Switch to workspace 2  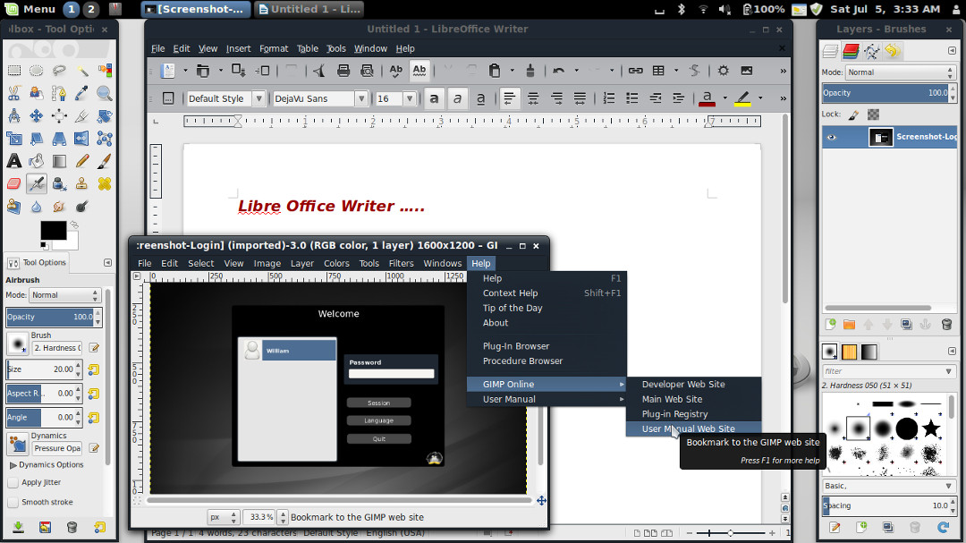90,9
